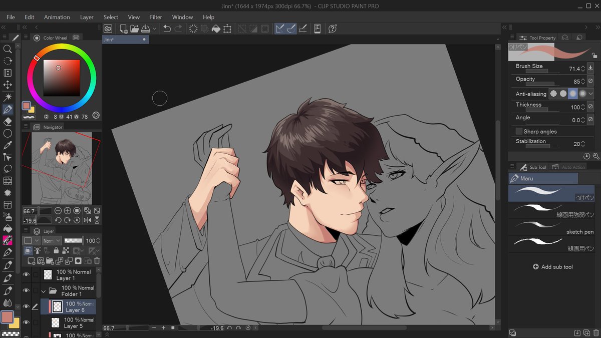Select the Eyedropper tool

click(x=8, y=145)
